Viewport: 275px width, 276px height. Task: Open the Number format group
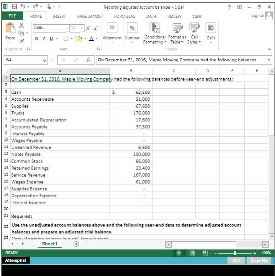132,33
